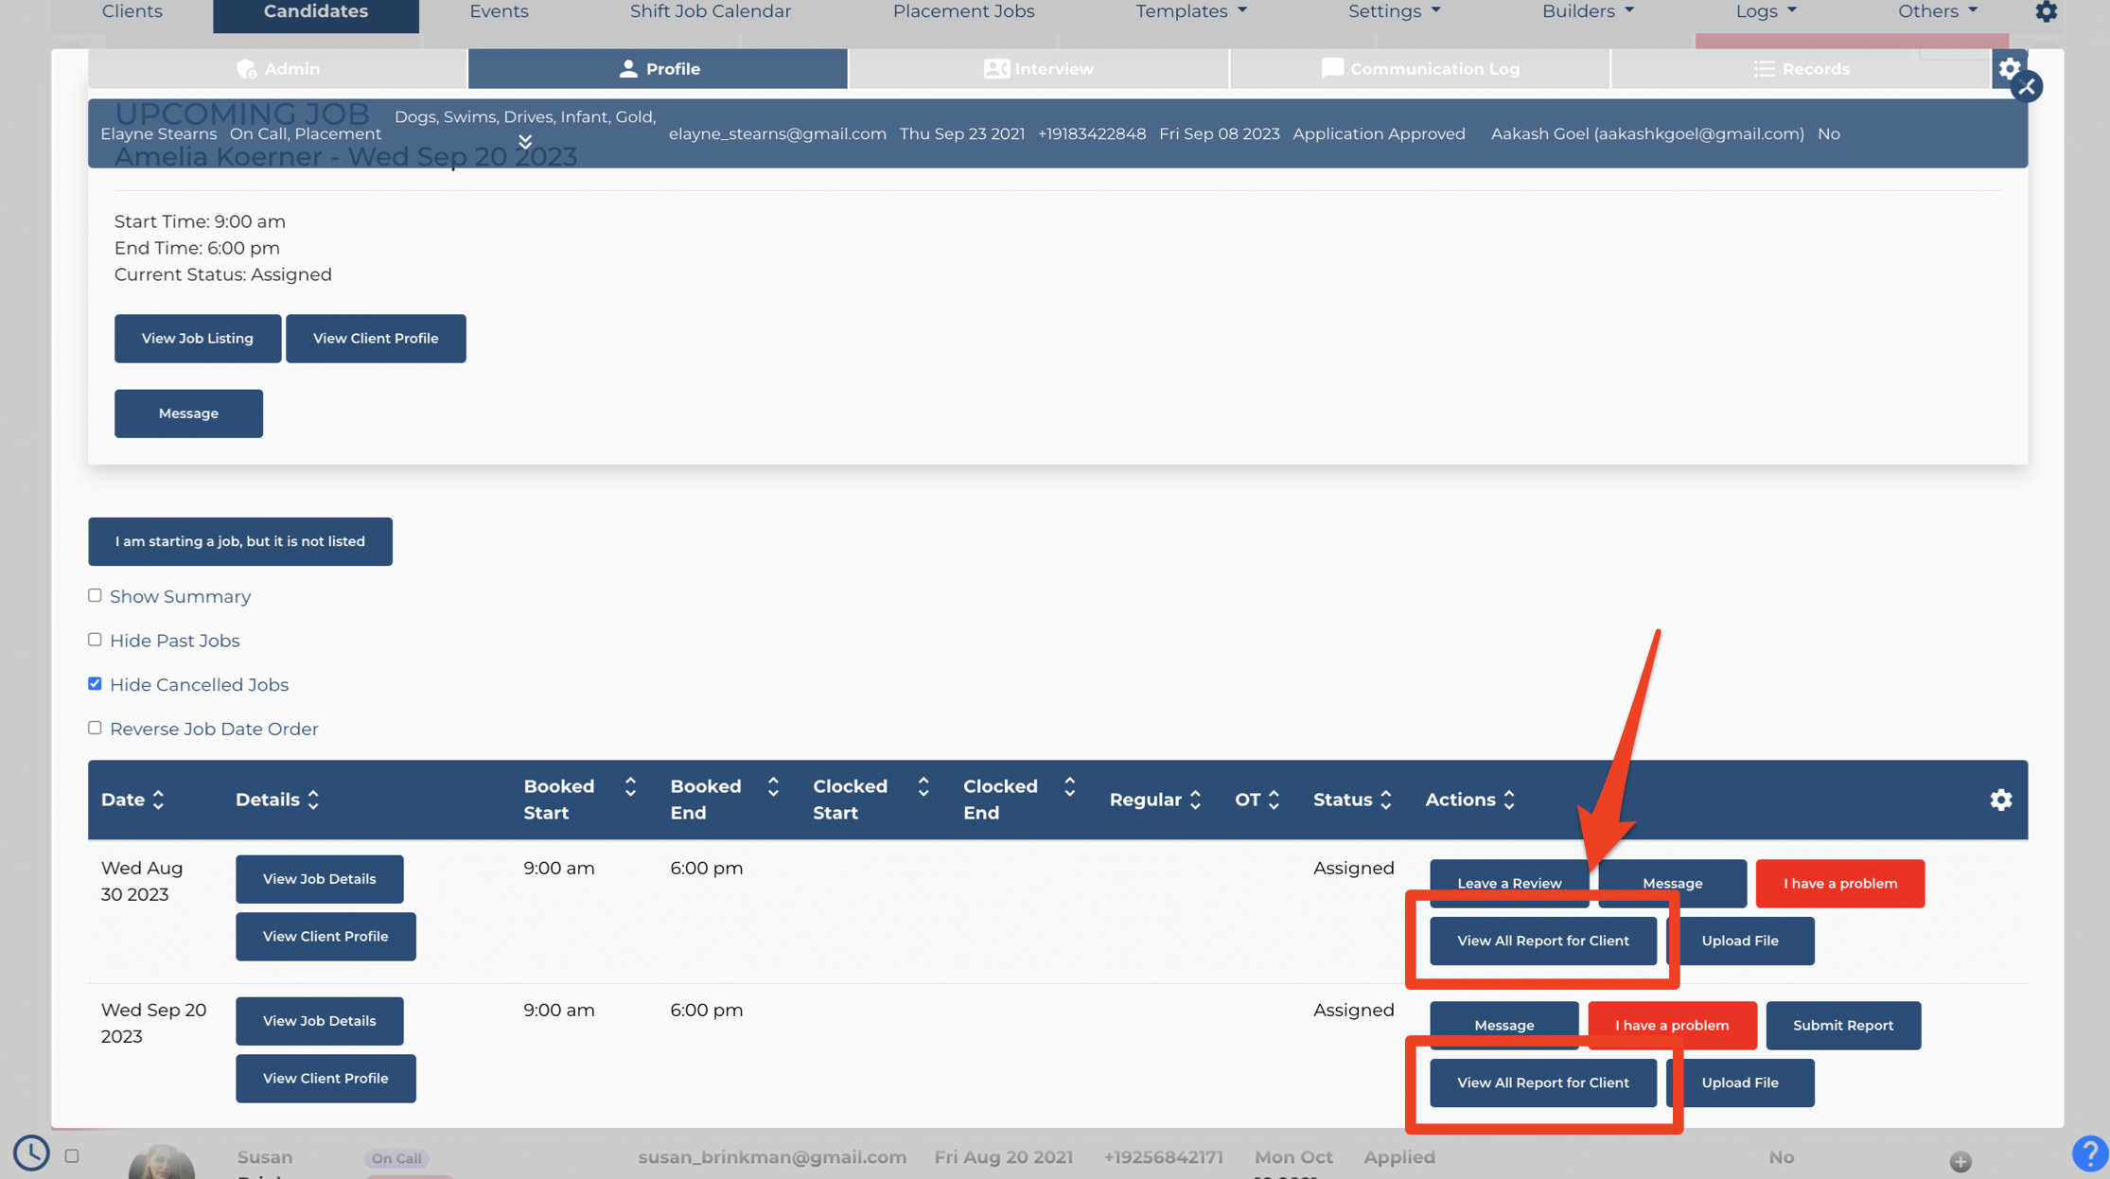Enable the Show Summary checkbox
Image resolution: width=2110 pixels, height=1179 pixels.
click(95, 595)
